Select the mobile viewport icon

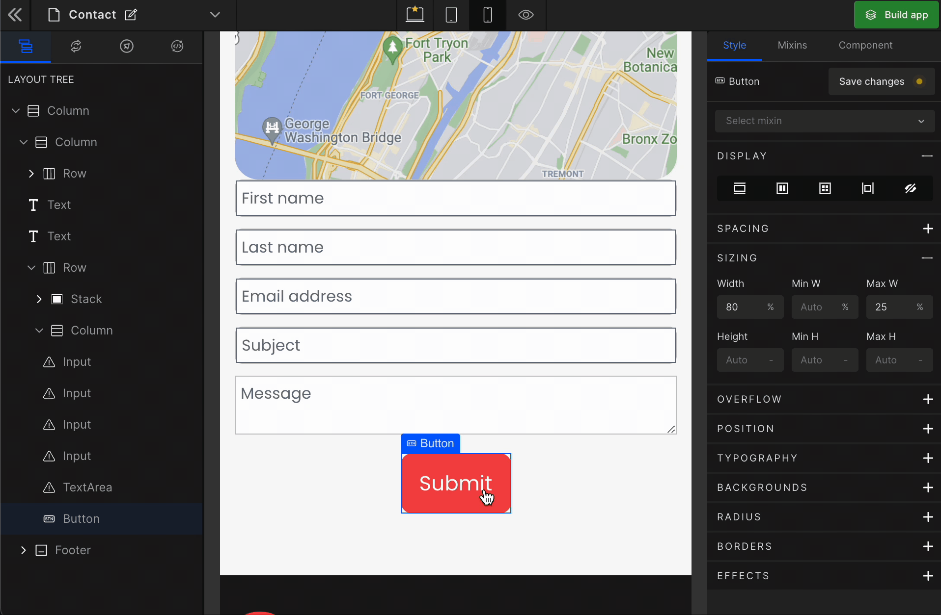click(x=487, y=15)
